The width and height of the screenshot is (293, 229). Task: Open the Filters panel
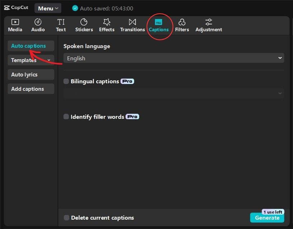point(182,25)
